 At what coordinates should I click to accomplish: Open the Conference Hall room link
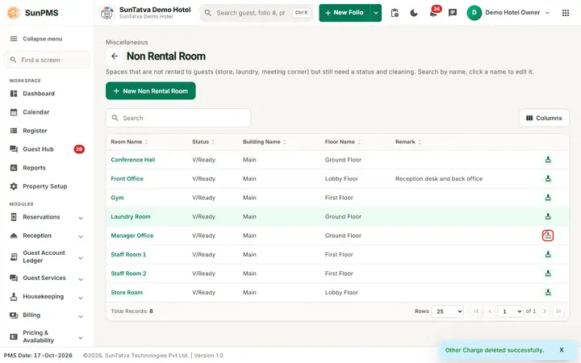point(133,160)
